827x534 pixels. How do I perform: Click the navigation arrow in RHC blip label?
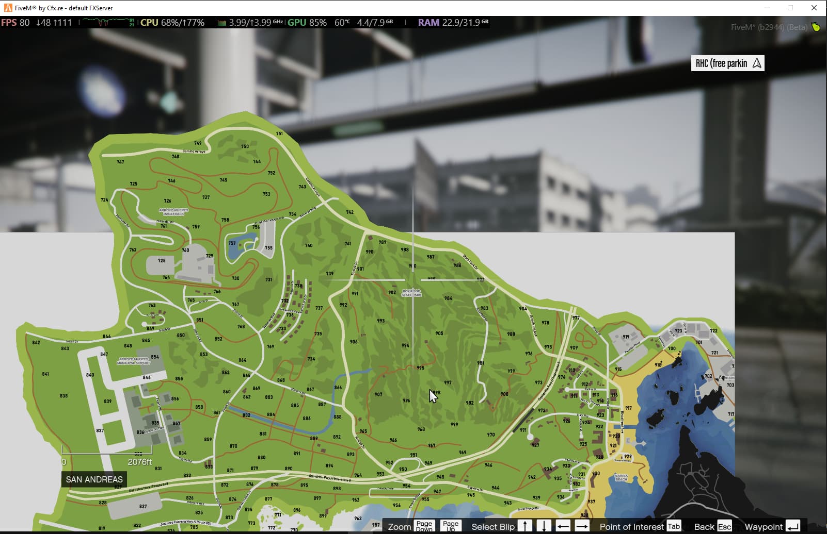point(757,63)
